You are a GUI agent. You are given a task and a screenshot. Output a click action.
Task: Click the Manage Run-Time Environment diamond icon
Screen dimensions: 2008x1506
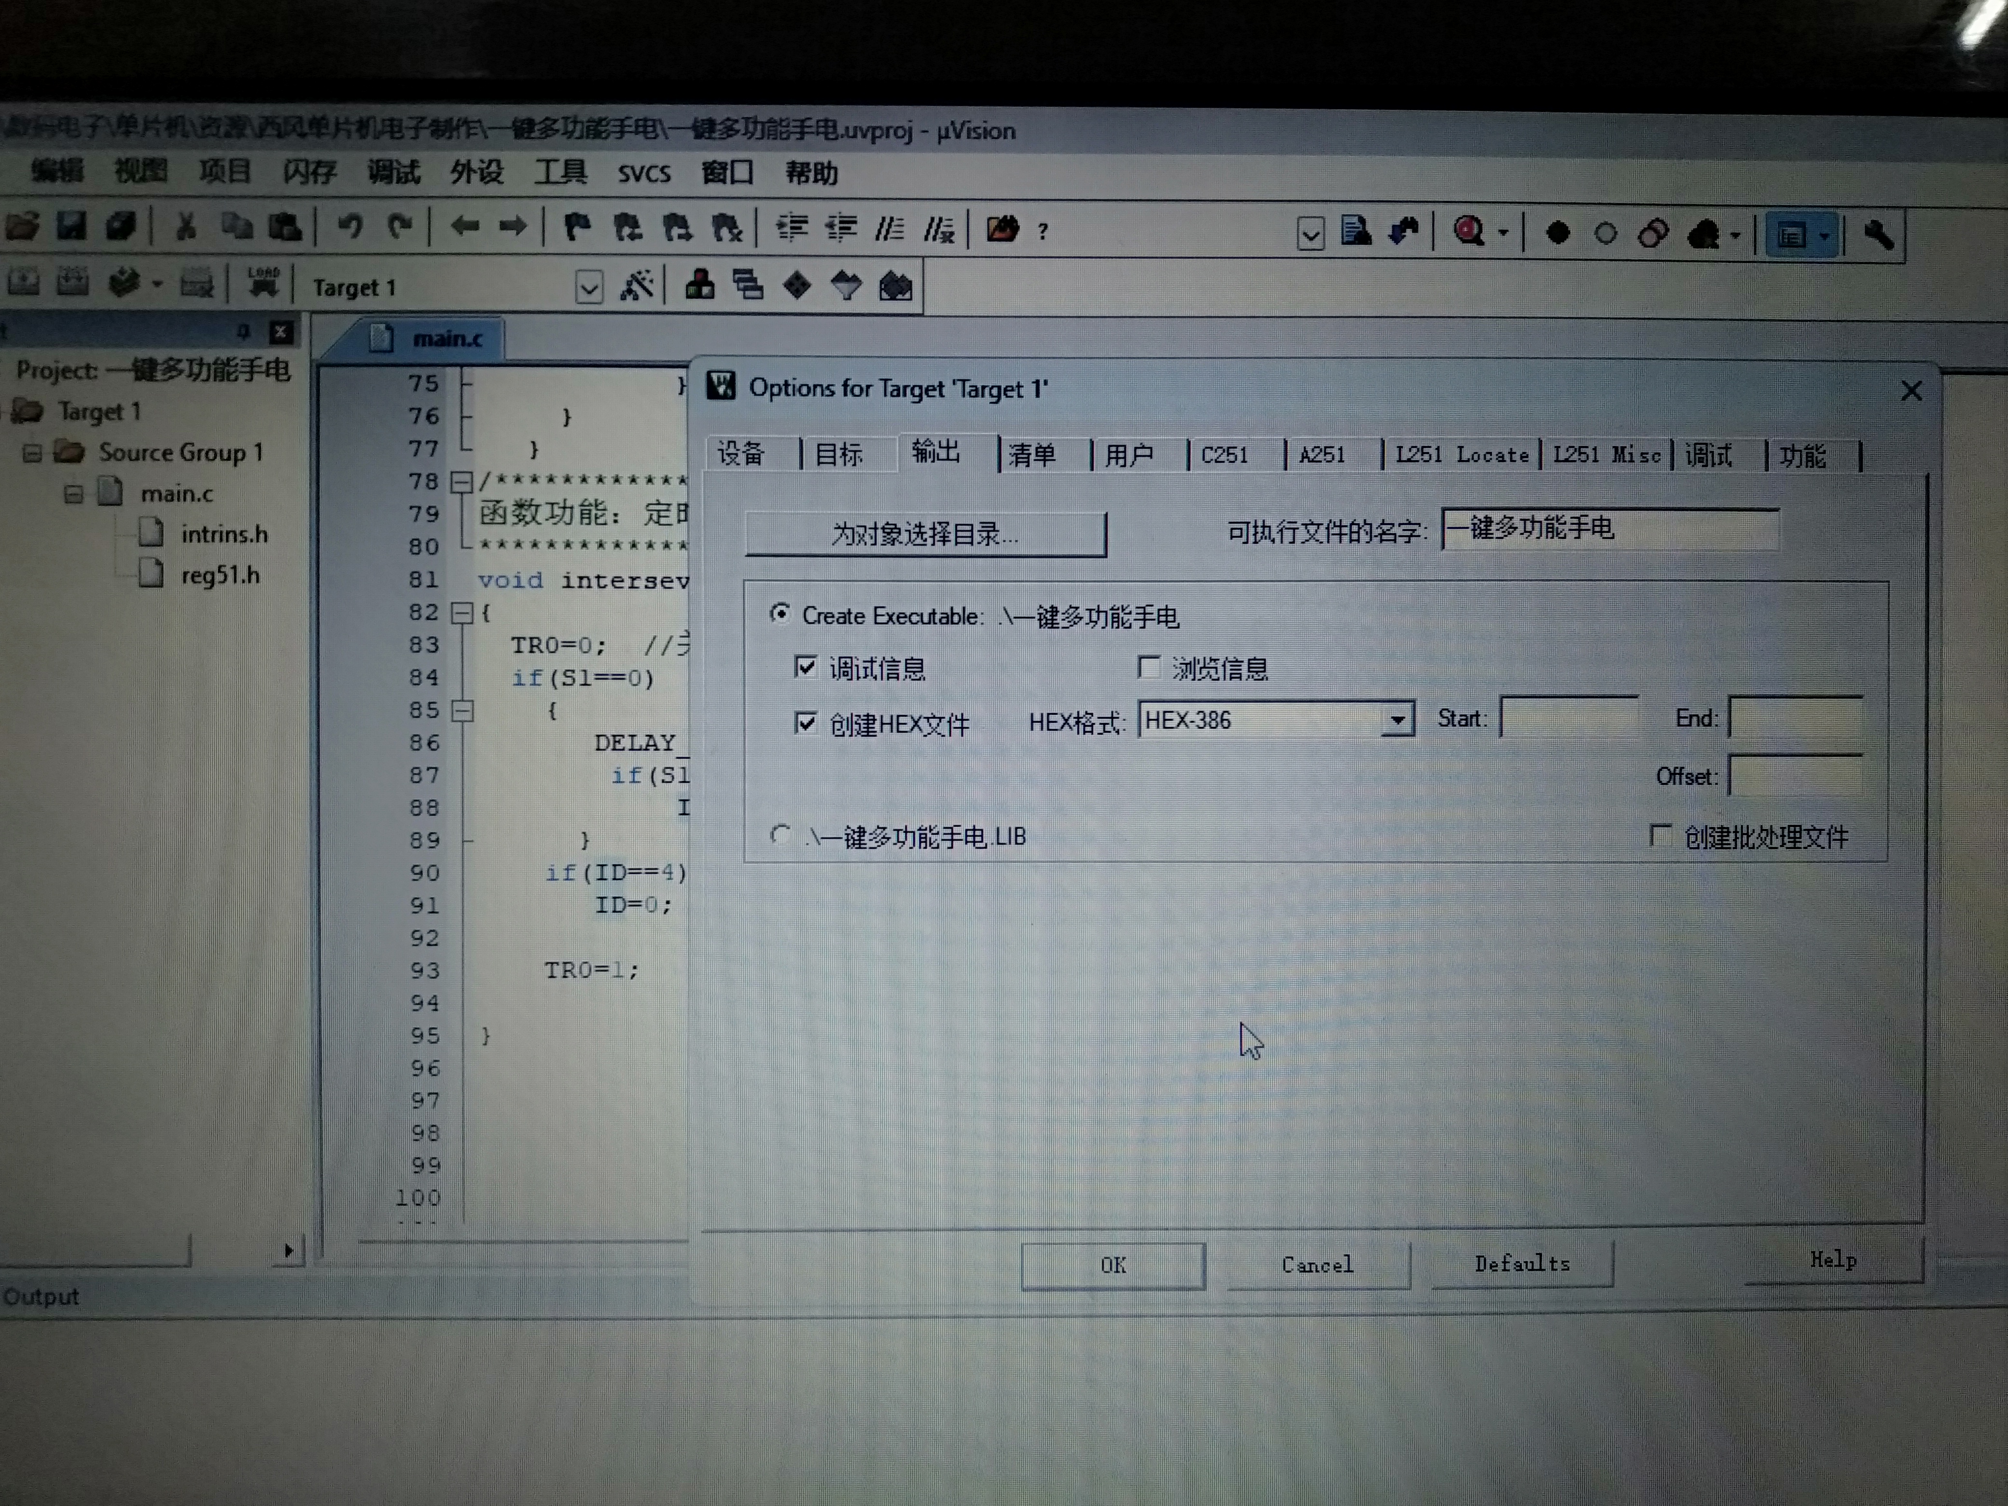797,287
